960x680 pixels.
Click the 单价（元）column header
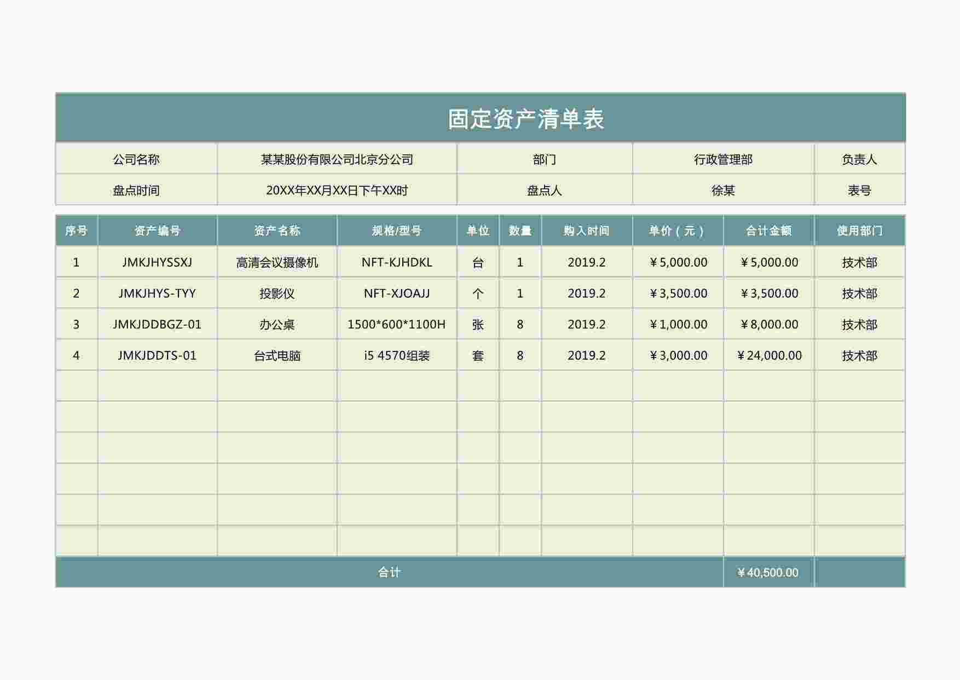pos(678,230)
